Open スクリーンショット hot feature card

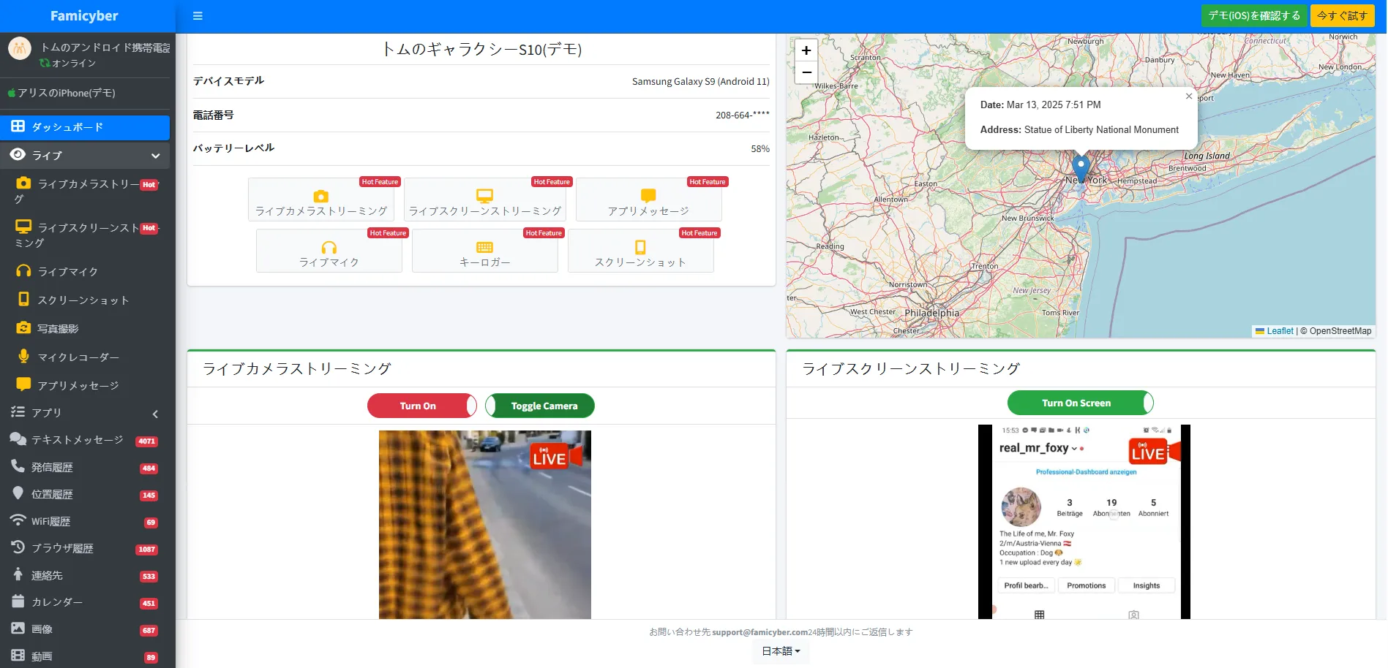[641, 251]
